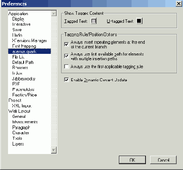183x170 pixels.
Task: Select Default Path in the list
Action: [x=23, y=62]
